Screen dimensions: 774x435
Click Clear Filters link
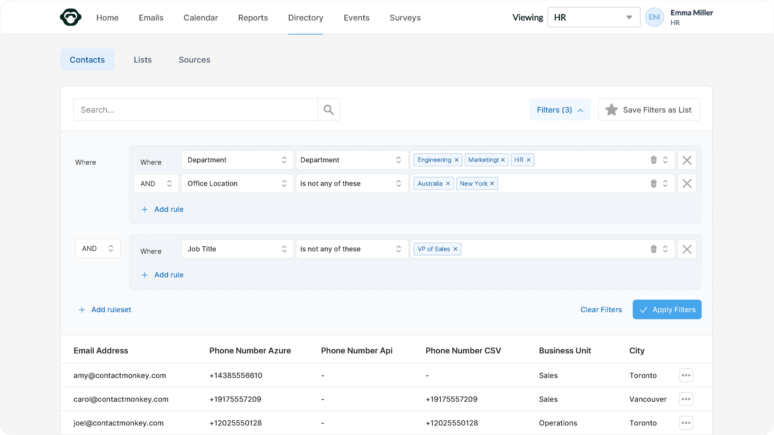click(x=601, y=310)
